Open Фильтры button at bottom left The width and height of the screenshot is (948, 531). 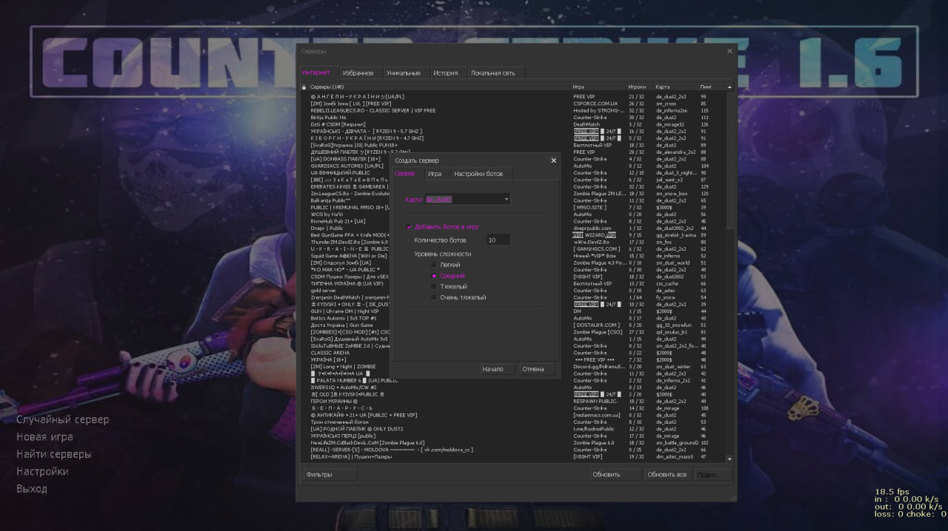319,474
